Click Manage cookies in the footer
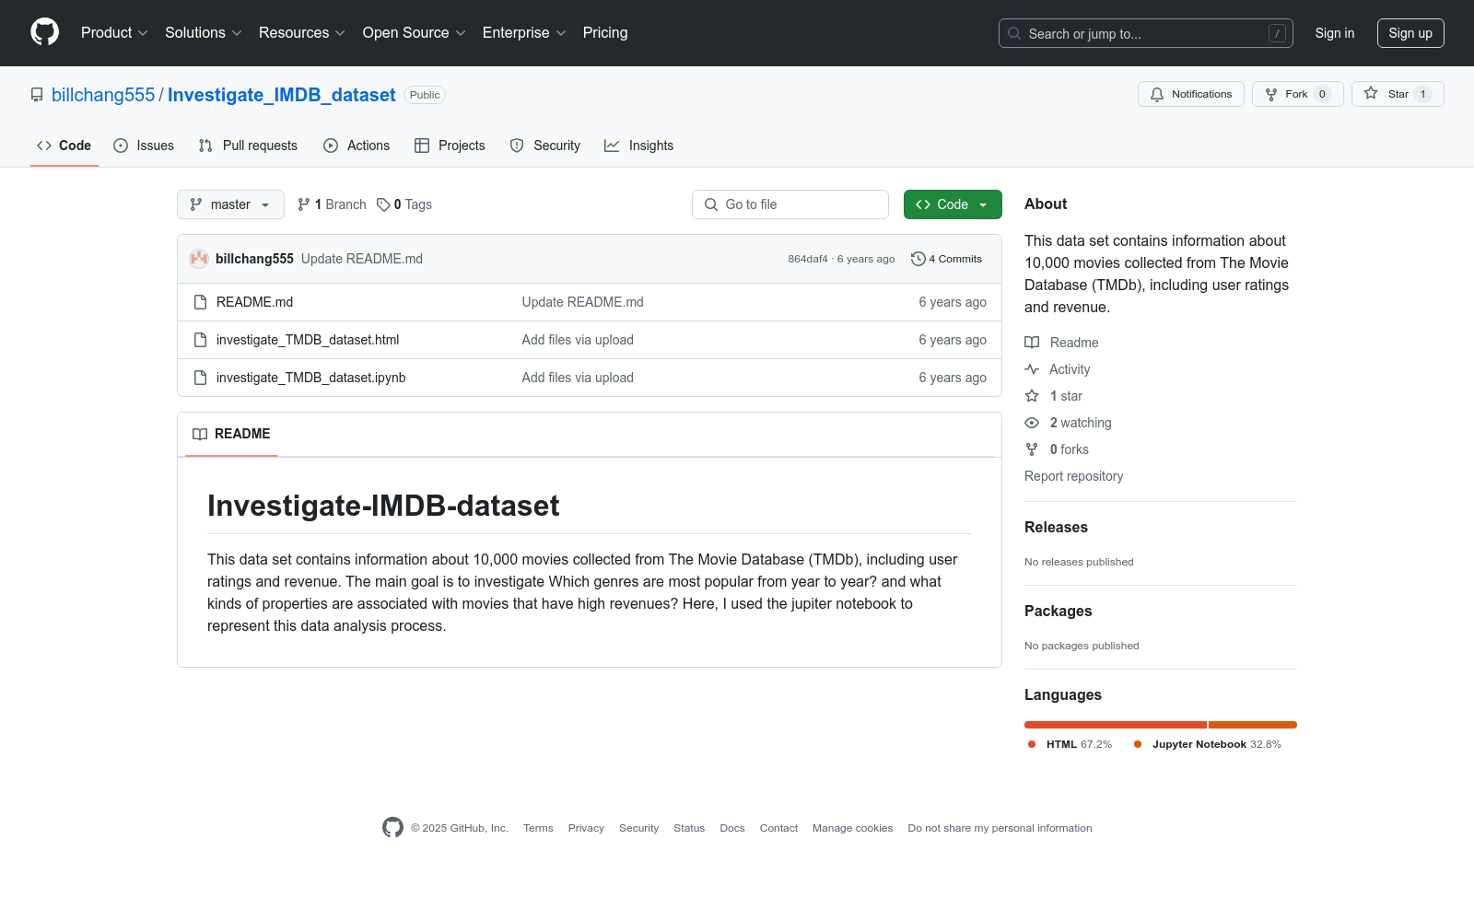The height and width of the screenshot is (921, 1474). (853, 828)
